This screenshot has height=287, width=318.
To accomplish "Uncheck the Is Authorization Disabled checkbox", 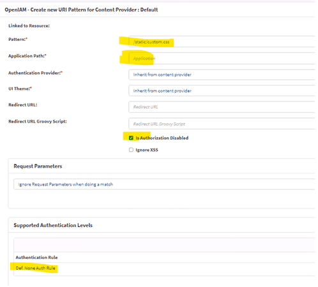I will point(131,138).
